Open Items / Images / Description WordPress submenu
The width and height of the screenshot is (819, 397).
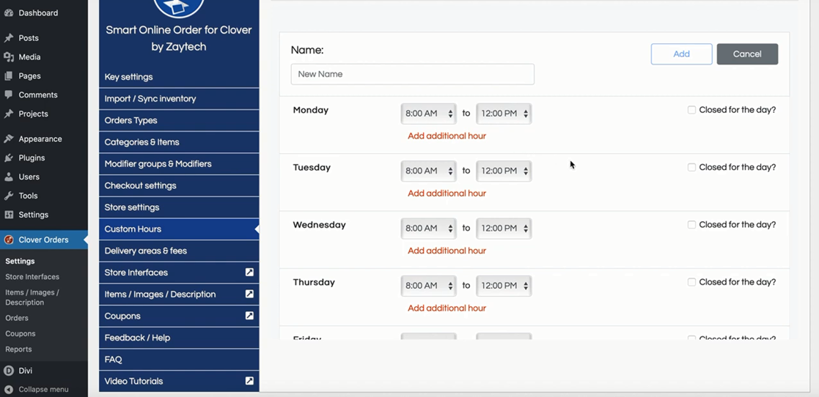click(32, 297)
